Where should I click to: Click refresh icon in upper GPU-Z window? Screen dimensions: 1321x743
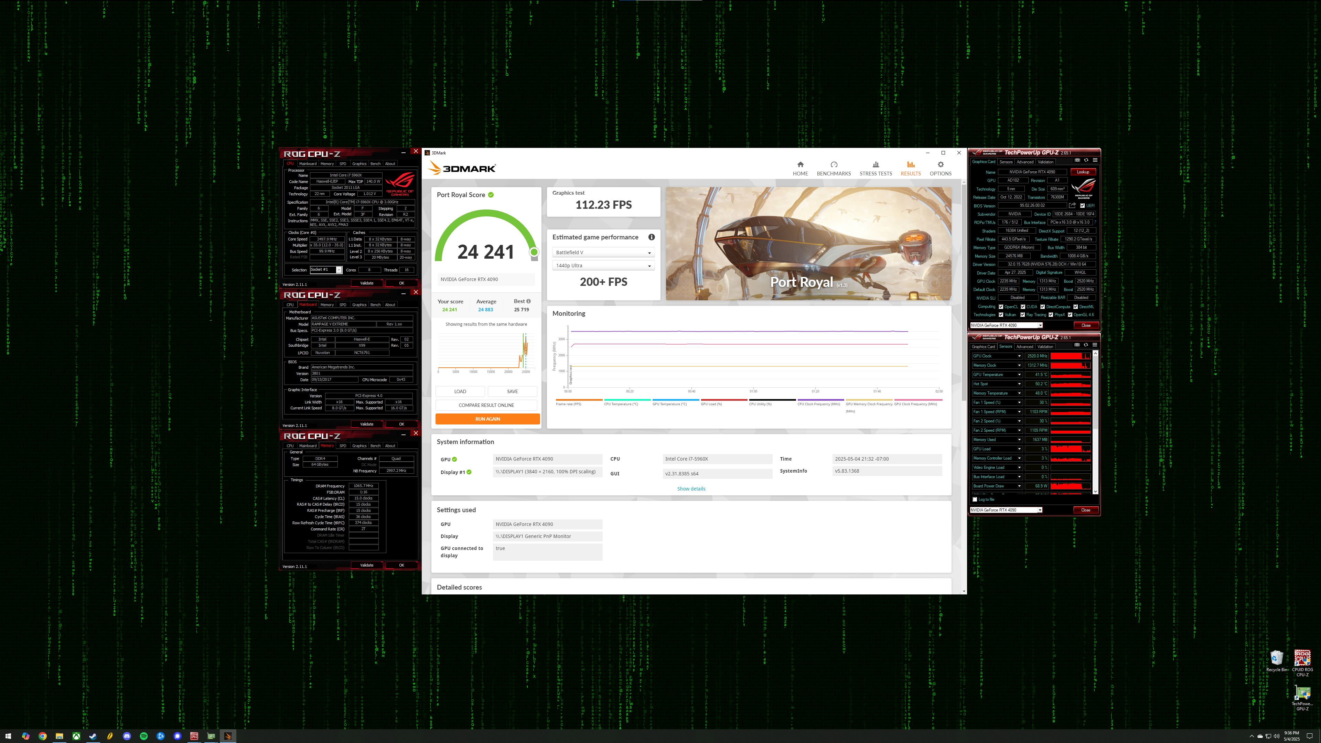[x=1086, y=160]
